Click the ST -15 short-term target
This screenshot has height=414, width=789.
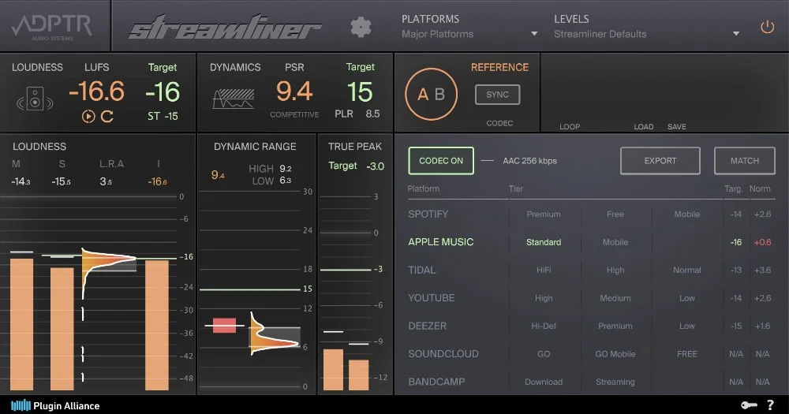[163, 116]
